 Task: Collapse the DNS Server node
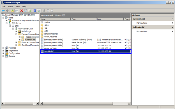tap(6, 23)
